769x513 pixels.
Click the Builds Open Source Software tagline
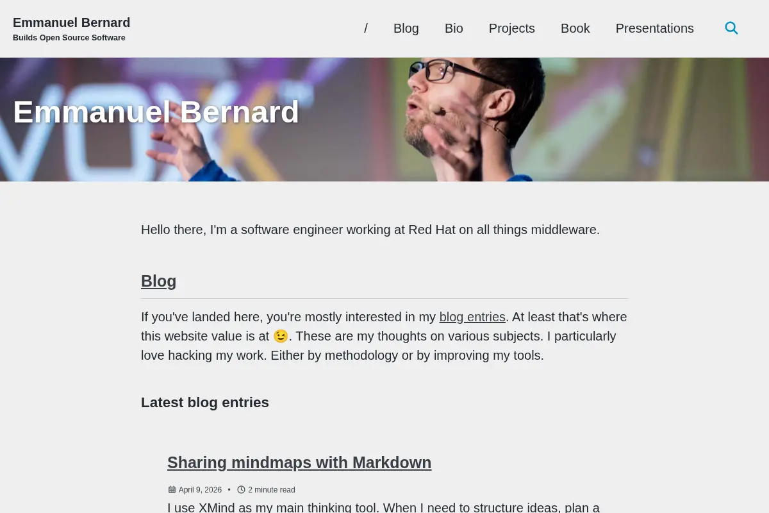pyautogui.click(x=69, y=38)
